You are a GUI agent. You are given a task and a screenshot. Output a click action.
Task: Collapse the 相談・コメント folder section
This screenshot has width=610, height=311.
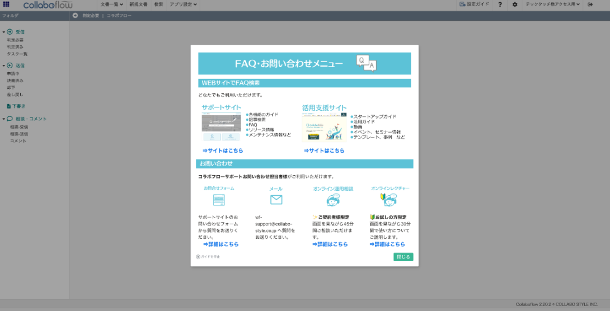(x=4, y=119)
